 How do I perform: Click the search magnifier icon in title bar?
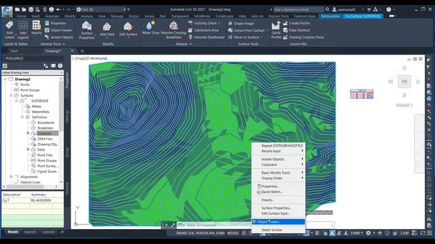click(328, 9)
